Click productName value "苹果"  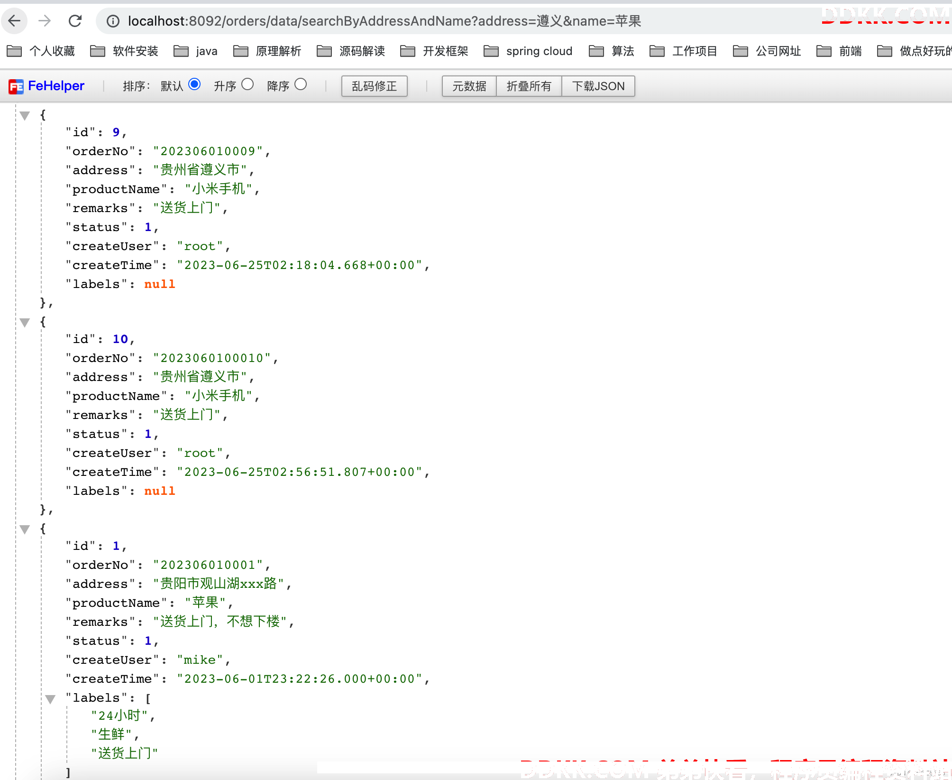coord(205,603)
